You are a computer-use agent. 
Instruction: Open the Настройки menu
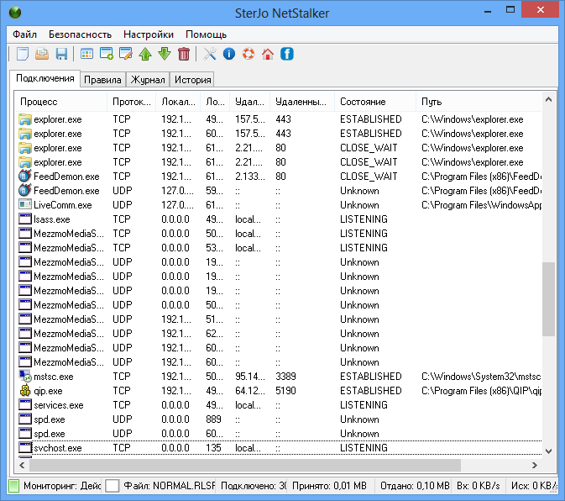(x=149, y=34)
